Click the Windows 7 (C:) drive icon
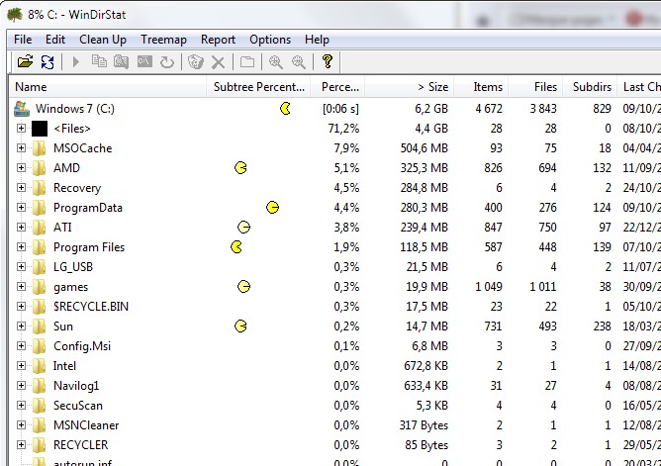Viewport: 661px width, 466px height. tap(22, 109)
